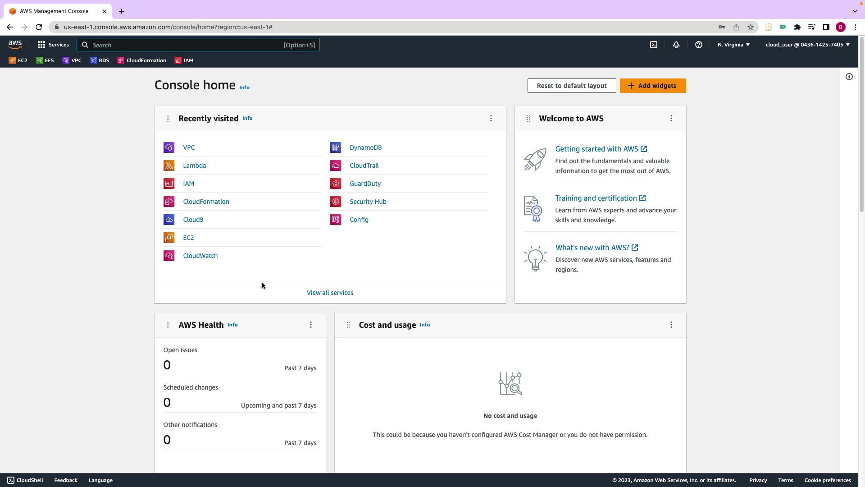Grab the AWS Health widget drag handle
This screenshot has width=865, height=487.
(x=168, y=325)
